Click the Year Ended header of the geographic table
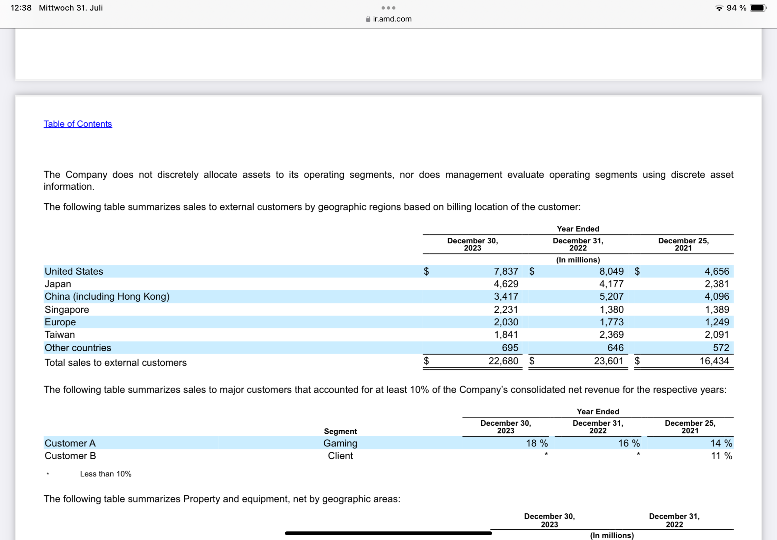 coord(578,229)
